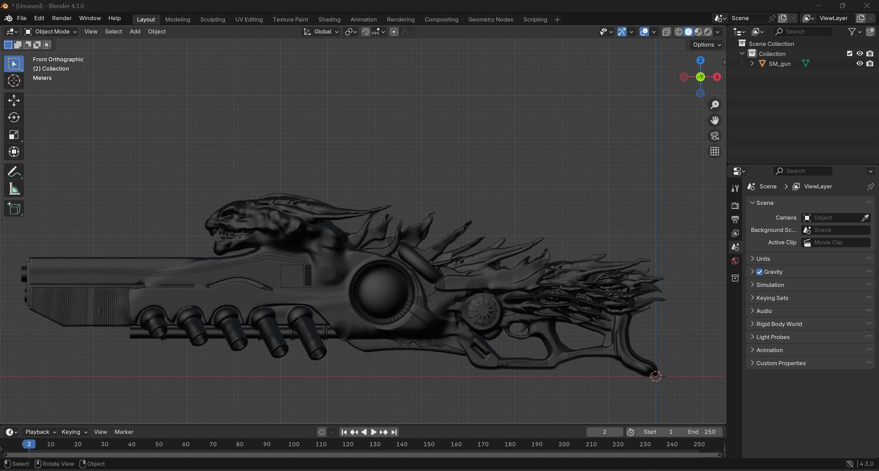Screen dimensions: 879x471
Task: Toggle Collection viewport visibility eye
Action: click(860, 54)
